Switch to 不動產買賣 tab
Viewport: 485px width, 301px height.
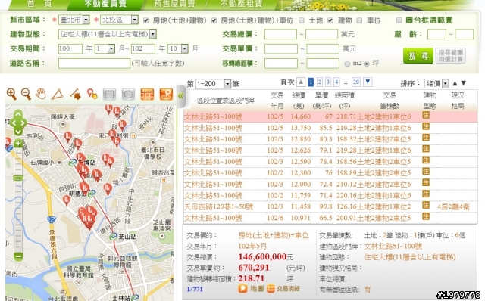pyautogui.click(x=105, y=4)
